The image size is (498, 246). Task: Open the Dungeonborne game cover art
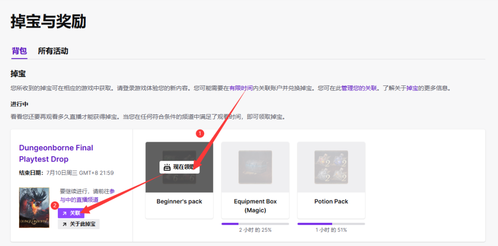click(34, 208)
